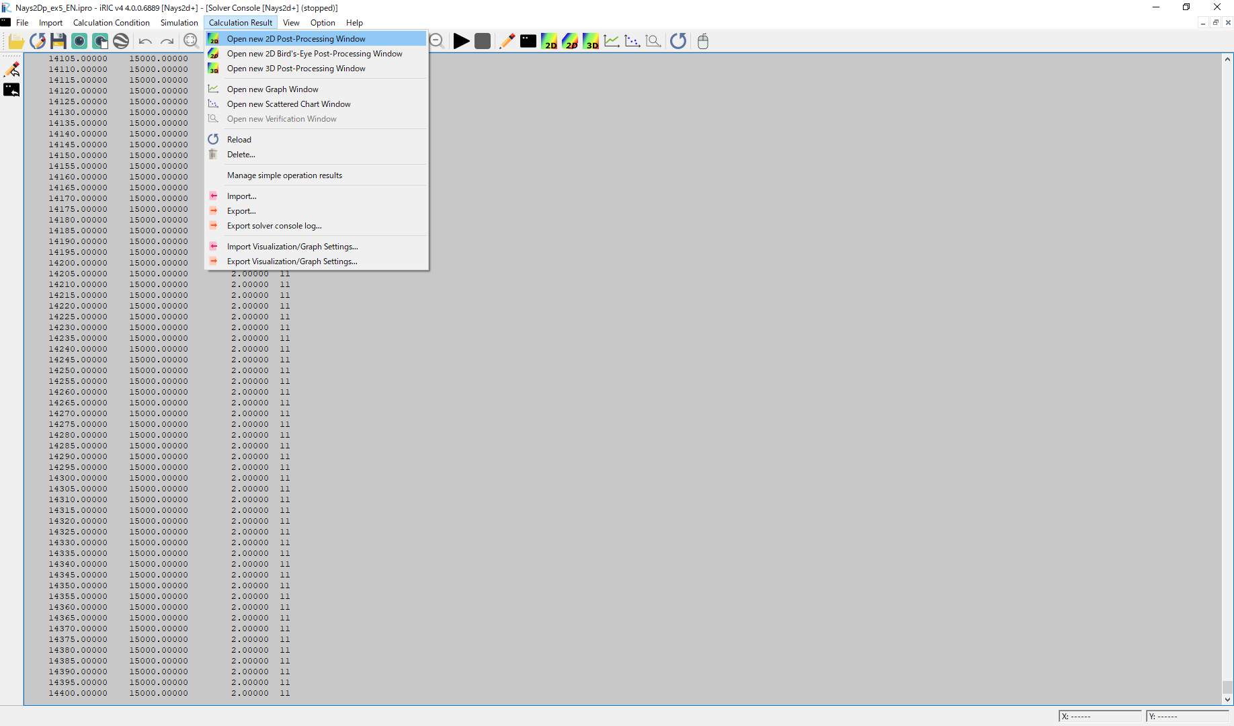
Task: Click the mouse hint icon in toolbar
Action: pos(703,41)
